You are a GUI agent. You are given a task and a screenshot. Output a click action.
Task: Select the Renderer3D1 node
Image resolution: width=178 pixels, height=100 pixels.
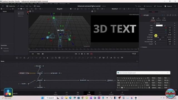(x=83, y=80)
